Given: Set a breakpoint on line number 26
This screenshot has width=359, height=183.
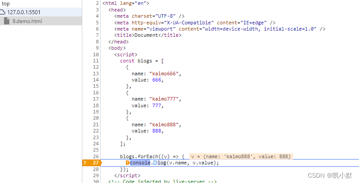Looking at the screenshot, I should (x=96, y=156).
